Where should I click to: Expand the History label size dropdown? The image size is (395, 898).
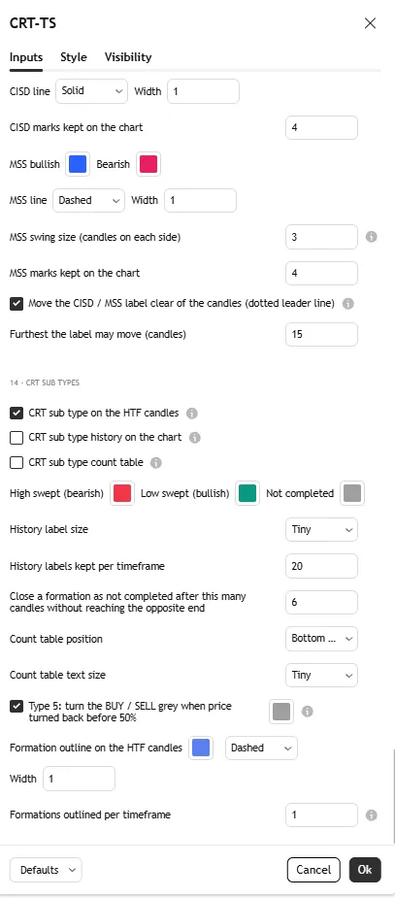pyautogui.click(x=321, y=530)
